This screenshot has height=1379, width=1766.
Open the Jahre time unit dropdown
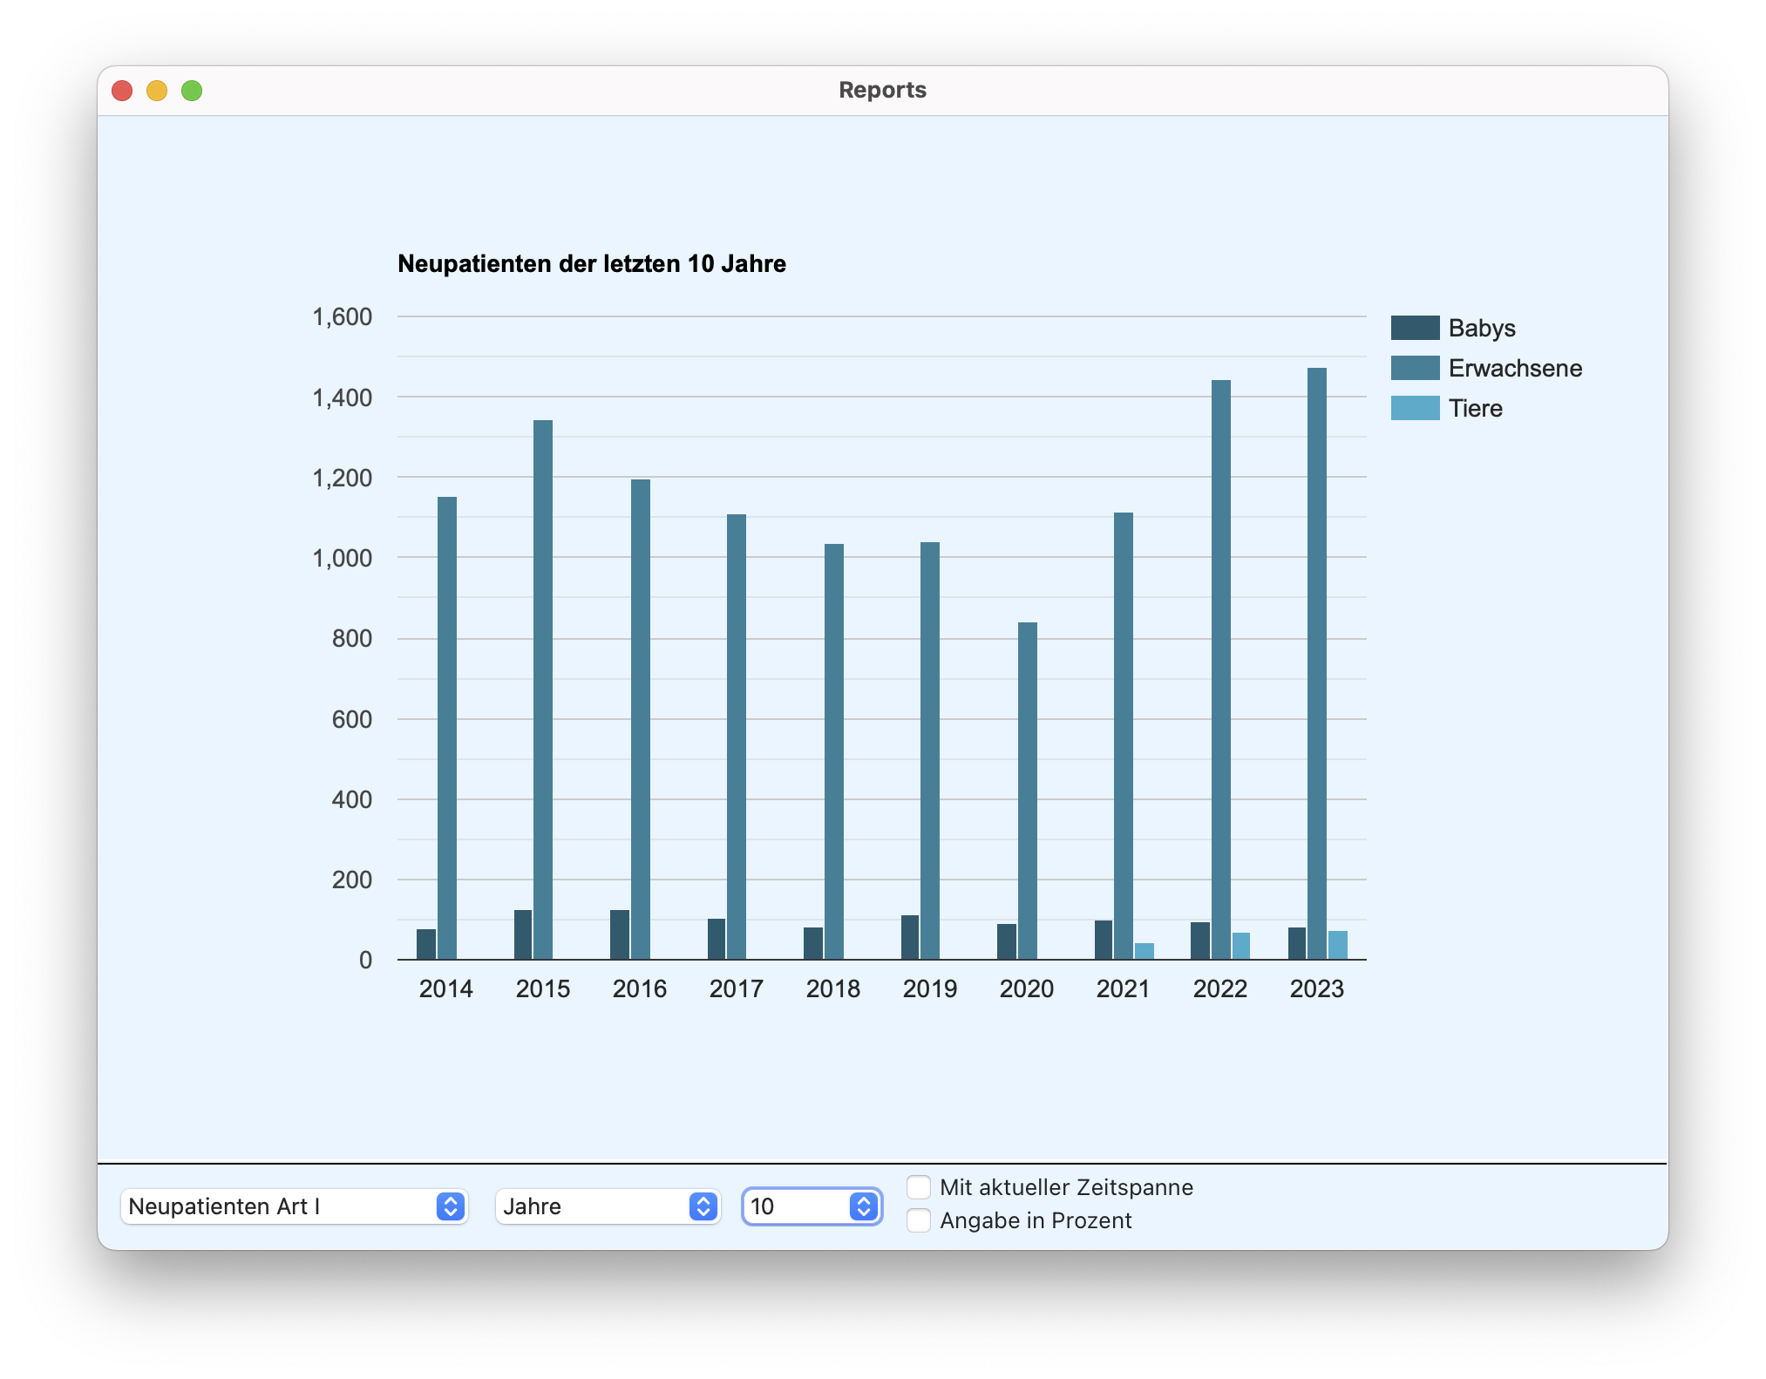[x=608, y=1206]
